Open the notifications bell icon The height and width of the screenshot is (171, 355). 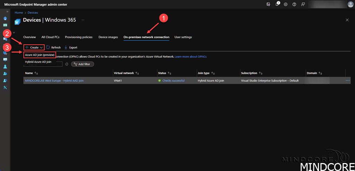(x=277, y=4)
